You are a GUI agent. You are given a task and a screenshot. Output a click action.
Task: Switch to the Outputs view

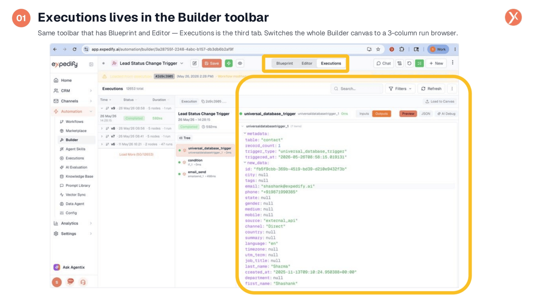tap(381, 114)
